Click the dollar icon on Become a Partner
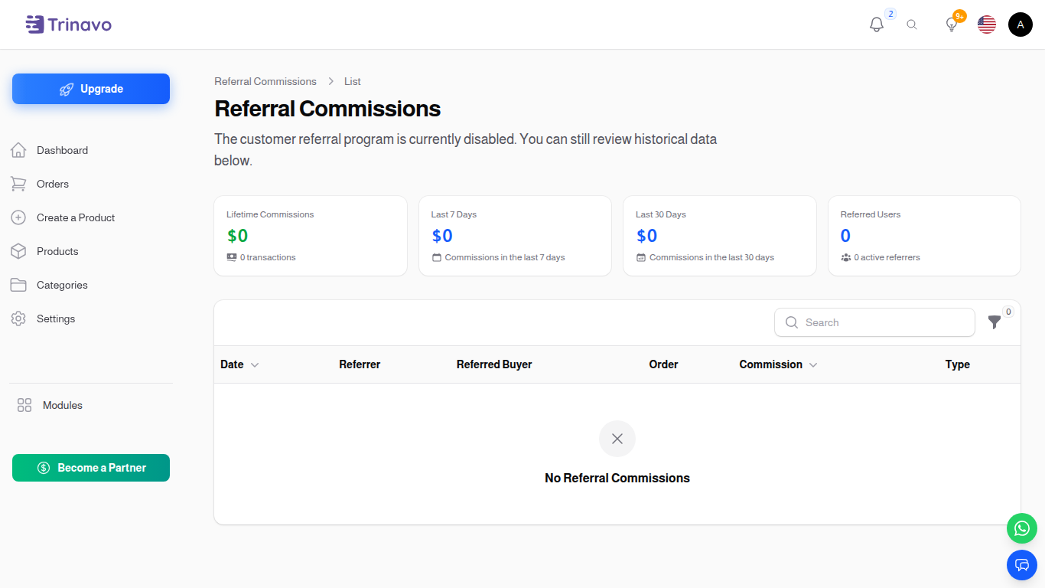1045x588 pixels. tap(44, 468)
